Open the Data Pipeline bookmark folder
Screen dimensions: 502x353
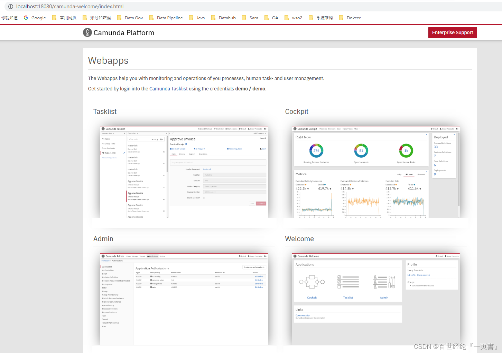coord(166,18)
